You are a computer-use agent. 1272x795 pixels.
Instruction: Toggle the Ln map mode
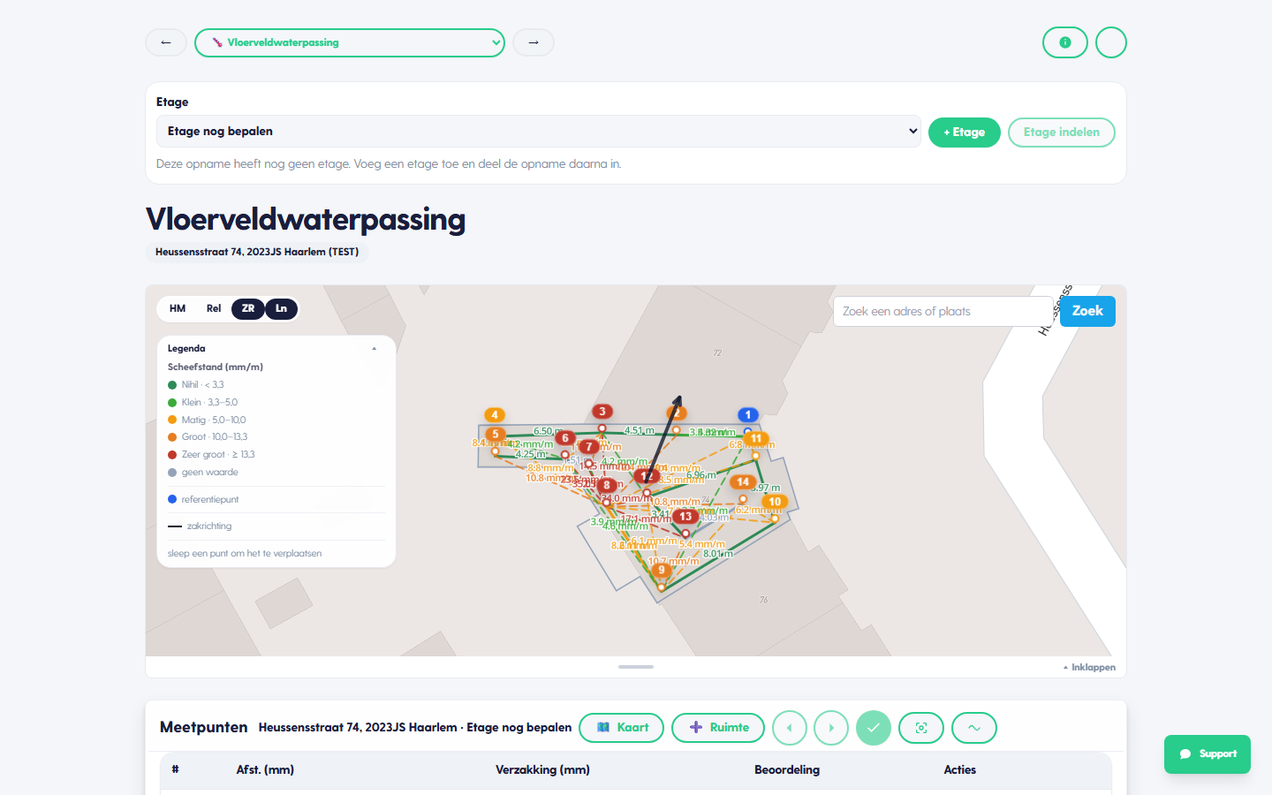(281, 308)
